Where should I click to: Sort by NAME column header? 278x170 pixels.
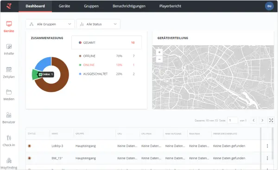tap(55, 134)
